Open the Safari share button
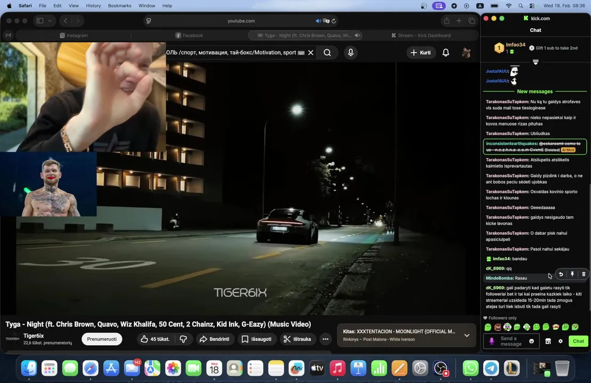This screenshot has height=383, width=591. [447, 21]
